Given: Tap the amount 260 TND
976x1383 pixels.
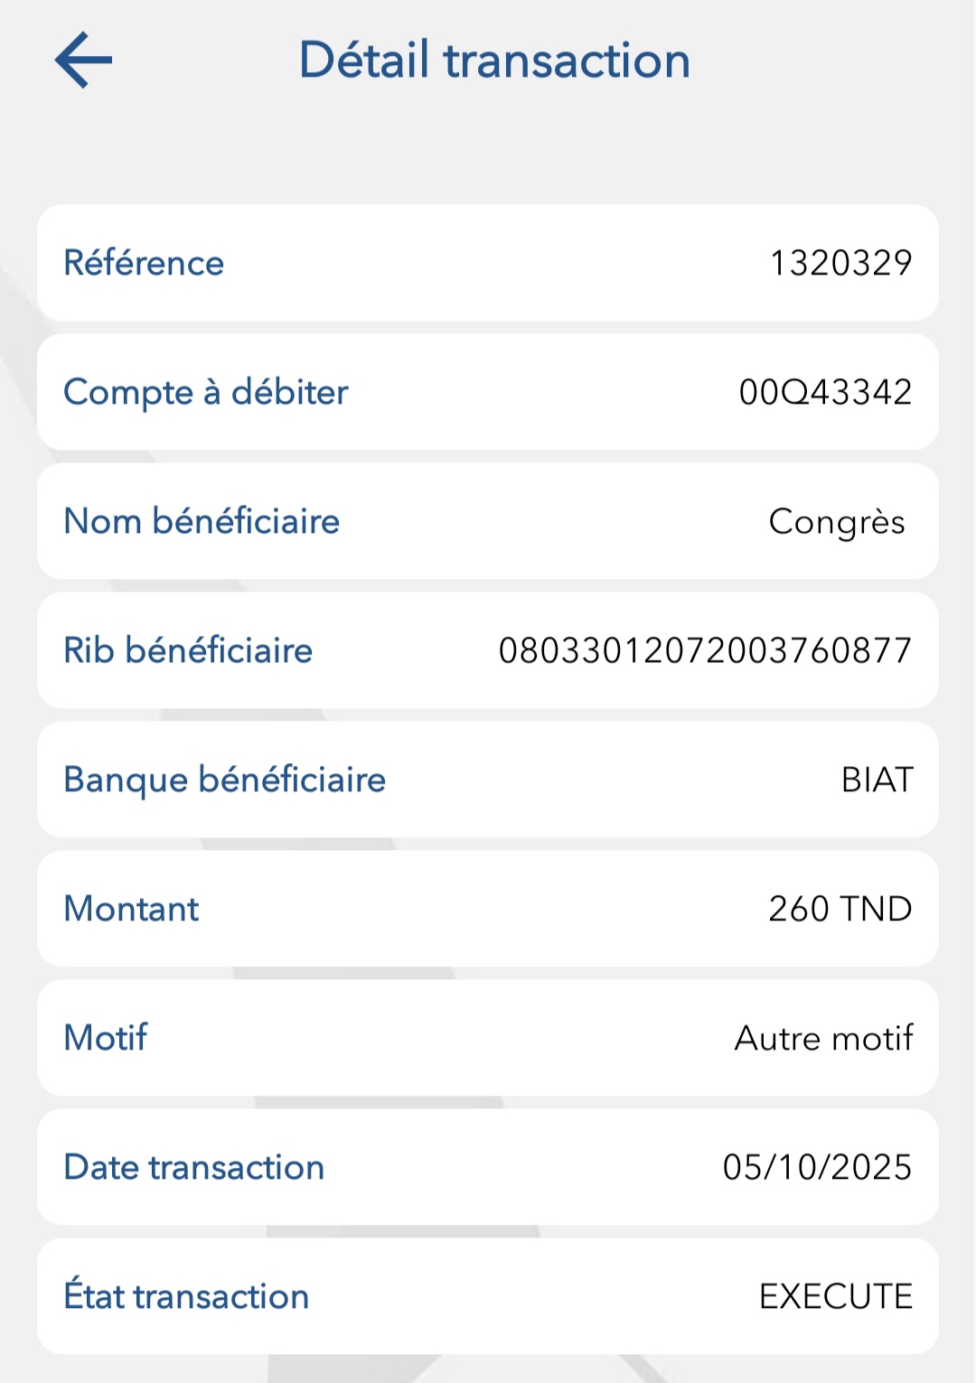Looking at the screenshot, I should (840, 909).
